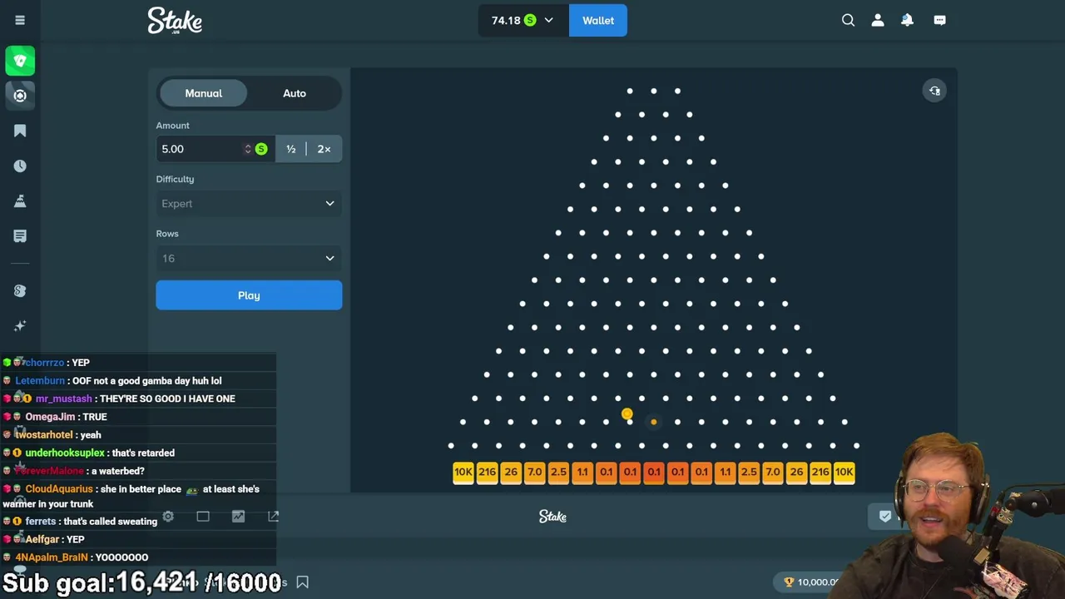Image resolution: width=1065 pixels, height=599 pixels.
Task: Switch to Auto betting mode
Action: click(x=295, y=93)
